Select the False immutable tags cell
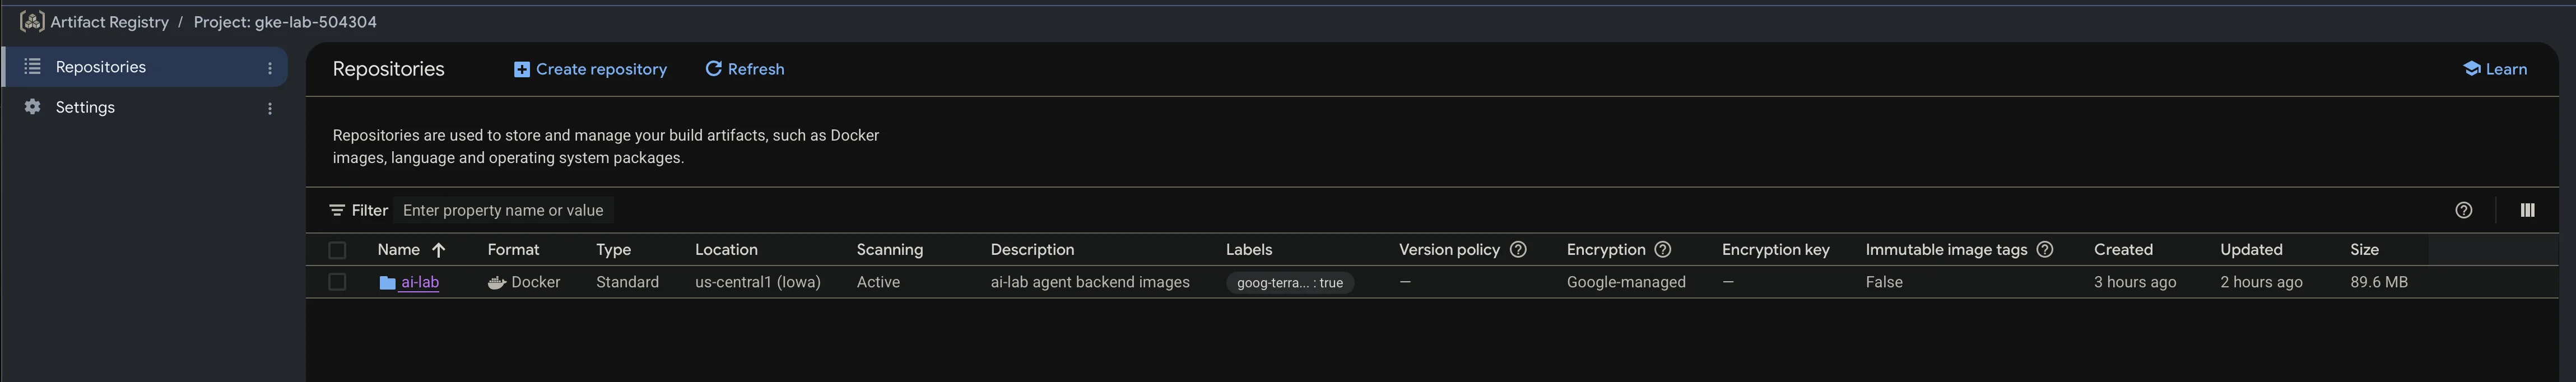This screenshot has height=382, width=2576. [1883, 282]
